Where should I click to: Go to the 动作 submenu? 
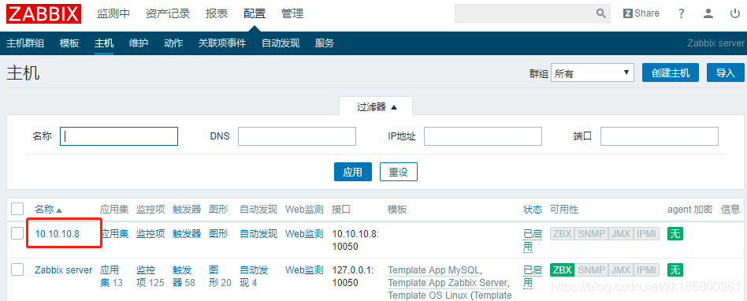pyautogui.click(x=173, y=43)
